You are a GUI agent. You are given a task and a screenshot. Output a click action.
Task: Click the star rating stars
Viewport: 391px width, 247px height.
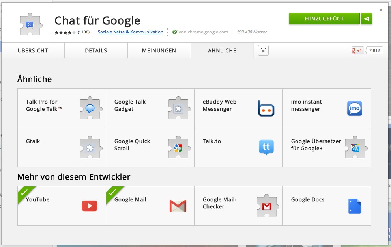65,32
